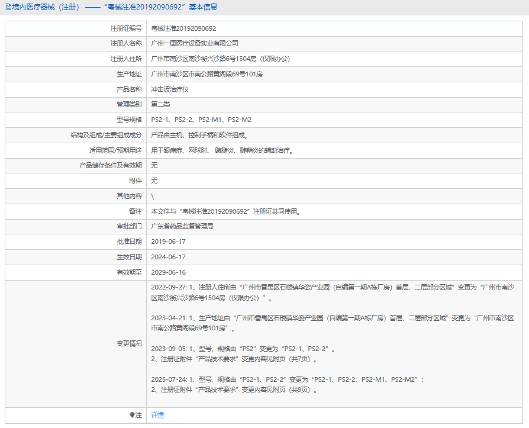Select remark text 本文件与注册证共同使用

pos(225,212)
